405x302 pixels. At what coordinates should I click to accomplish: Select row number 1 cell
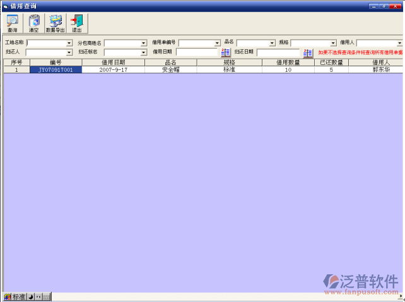coord(17,70)
